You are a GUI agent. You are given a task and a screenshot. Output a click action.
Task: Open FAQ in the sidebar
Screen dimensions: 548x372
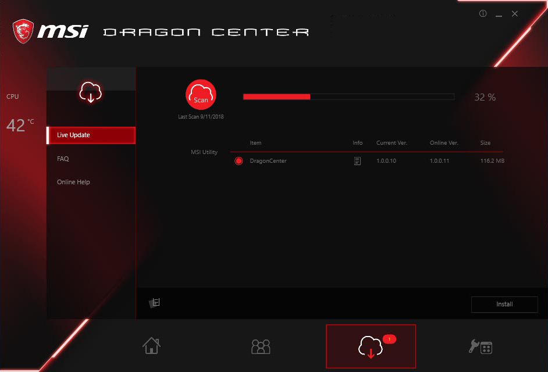63,159
